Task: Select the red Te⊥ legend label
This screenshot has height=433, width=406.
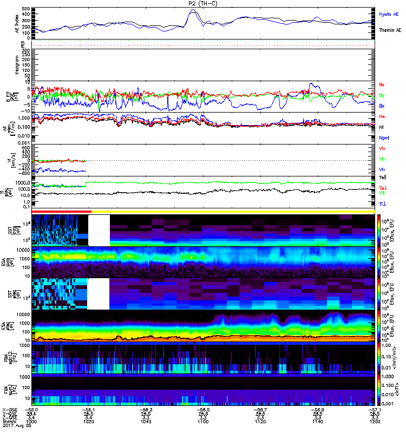Action: click(383, 188)
